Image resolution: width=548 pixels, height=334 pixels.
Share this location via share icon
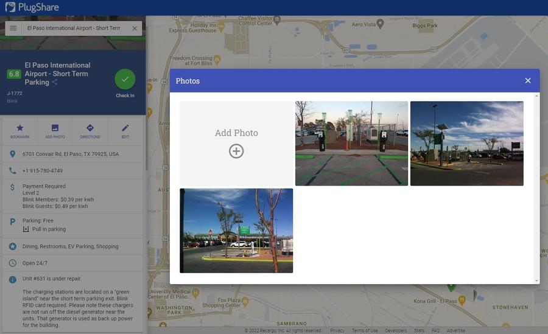click(55, 82)
